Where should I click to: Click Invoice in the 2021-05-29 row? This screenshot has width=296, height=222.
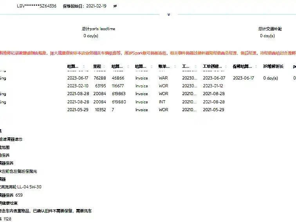[142, 110]
